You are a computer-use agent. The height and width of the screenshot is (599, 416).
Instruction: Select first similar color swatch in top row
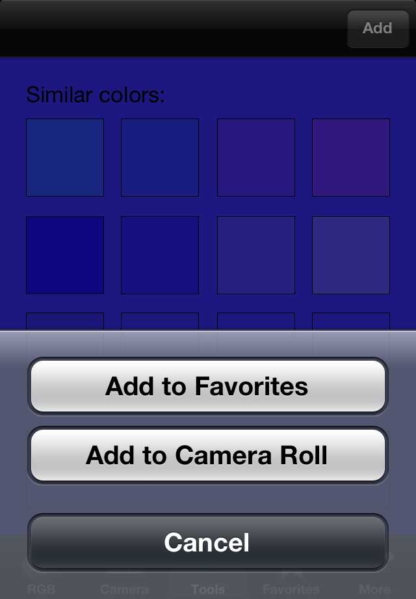point(65,158)
